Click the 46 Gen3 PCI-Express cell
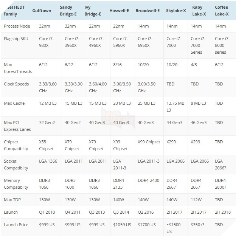This screenshot has height=236, width=236. [x=199, y=123]
